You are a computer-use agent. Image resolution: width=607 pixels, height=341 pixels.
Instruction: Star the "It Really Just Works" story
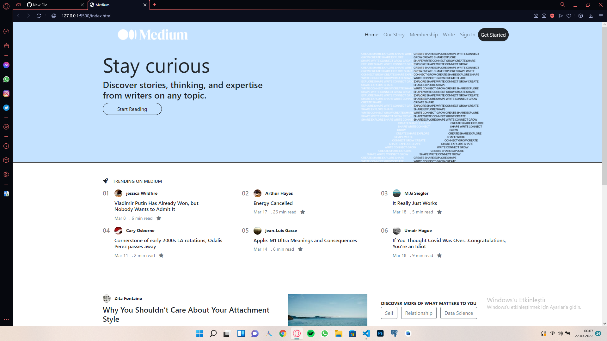439,212
